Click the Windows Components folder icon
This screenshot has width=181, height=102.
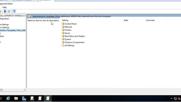pyautogui.click(x=63, y=42)
